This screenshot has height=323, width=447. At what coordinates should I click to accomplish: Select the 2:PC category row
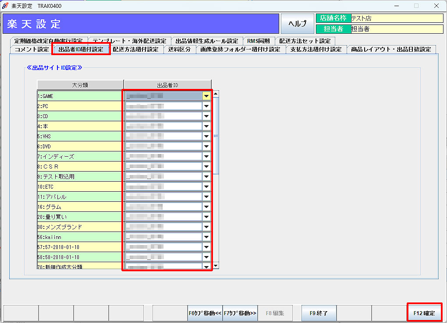[x=79, y=106]
